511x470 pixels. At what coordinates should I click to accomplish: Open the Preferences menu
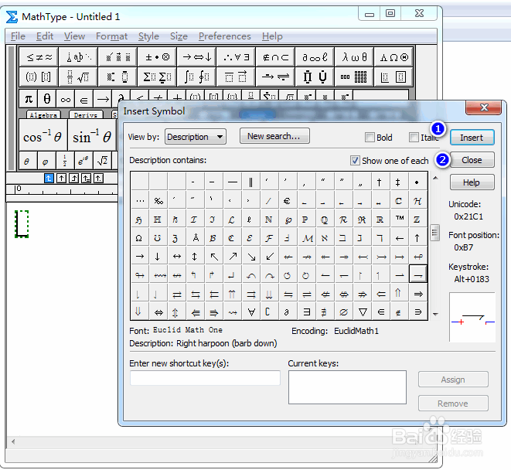[x=225, y=36]
